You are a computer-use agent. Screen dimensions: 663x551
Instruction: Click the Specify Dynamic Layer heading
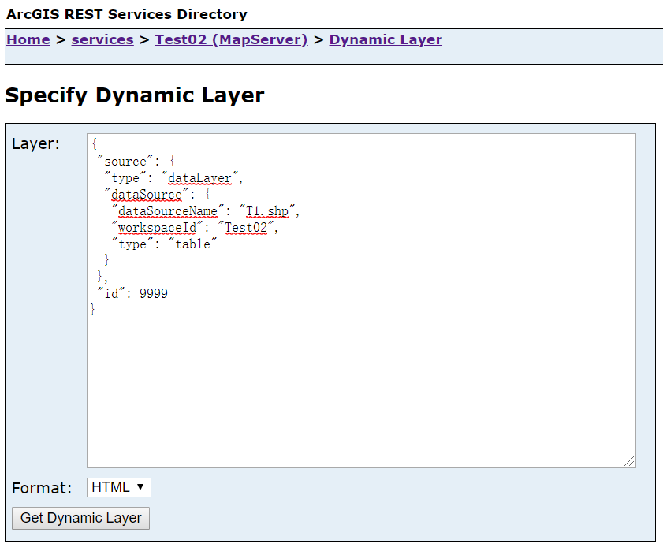(x=135, y=95)
